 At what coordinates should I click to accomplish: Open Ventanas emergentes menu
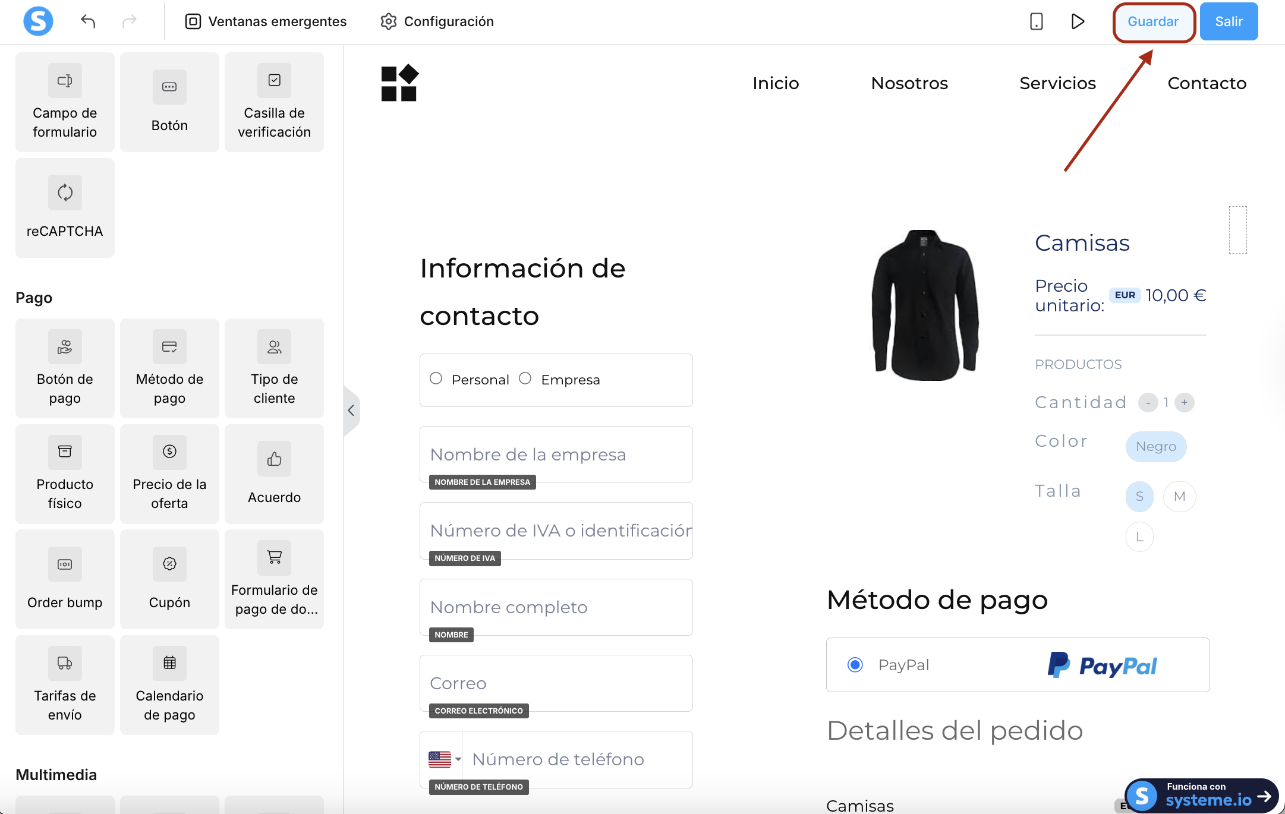tap(266, 21)
